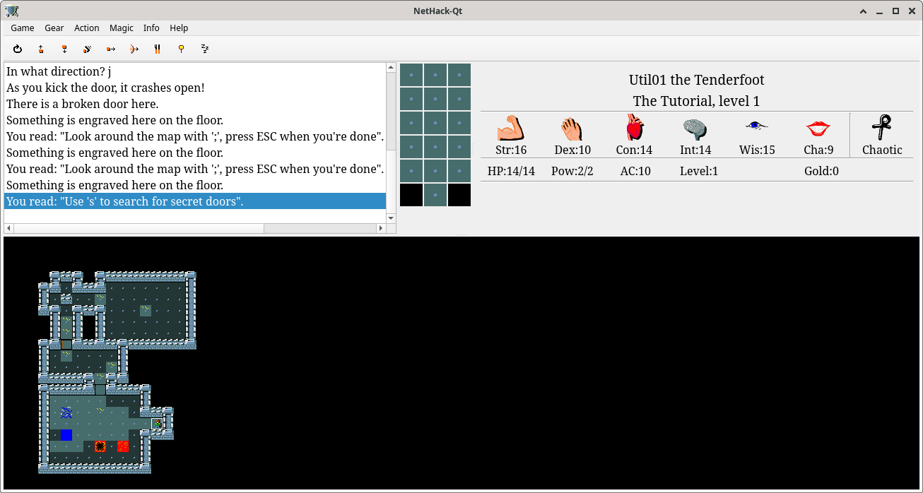Click the message log horizontal scrollbar thumb
Image resolution: width=923 pixels, height=493 pixels.
coord(139,229)
